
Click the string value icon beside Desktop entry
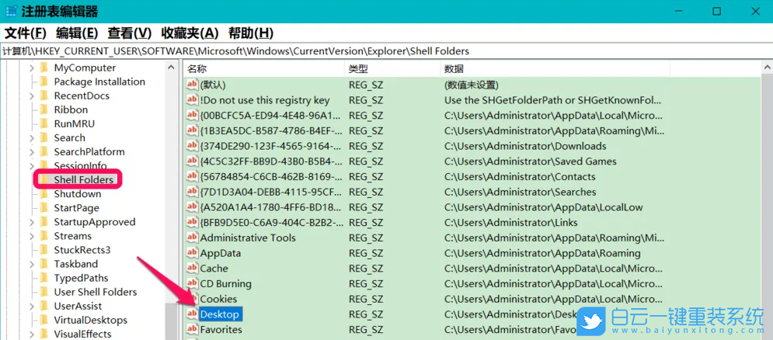192,314
